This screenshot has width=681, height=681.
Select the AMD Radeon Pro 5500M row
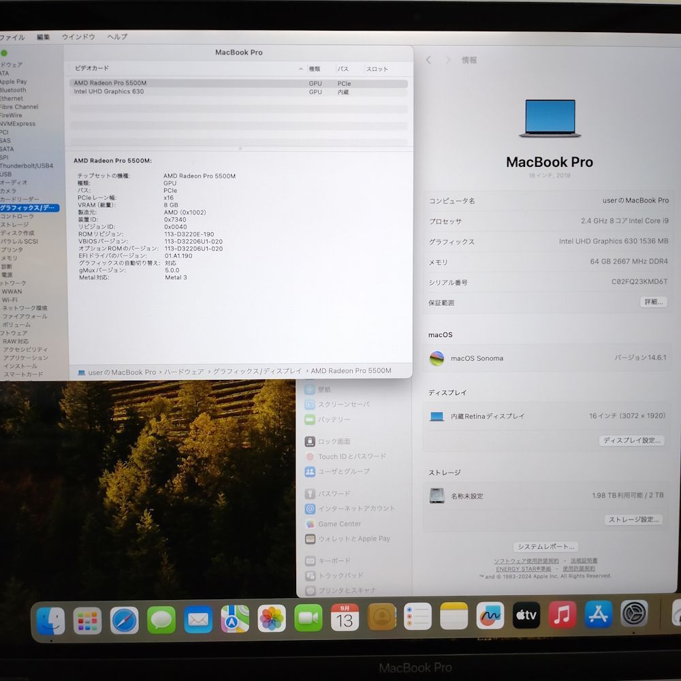(x=238, y=83)
